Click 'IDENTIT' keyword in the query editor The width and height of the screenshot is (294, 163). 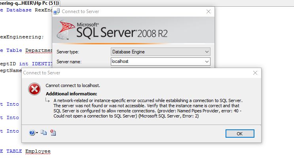pyautogui.click(x=42, y=64)
